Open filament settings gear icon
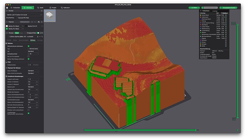Image resolution: width=246 pixels, height=140 pixels. pyautogui.click(x=42, y=22)
